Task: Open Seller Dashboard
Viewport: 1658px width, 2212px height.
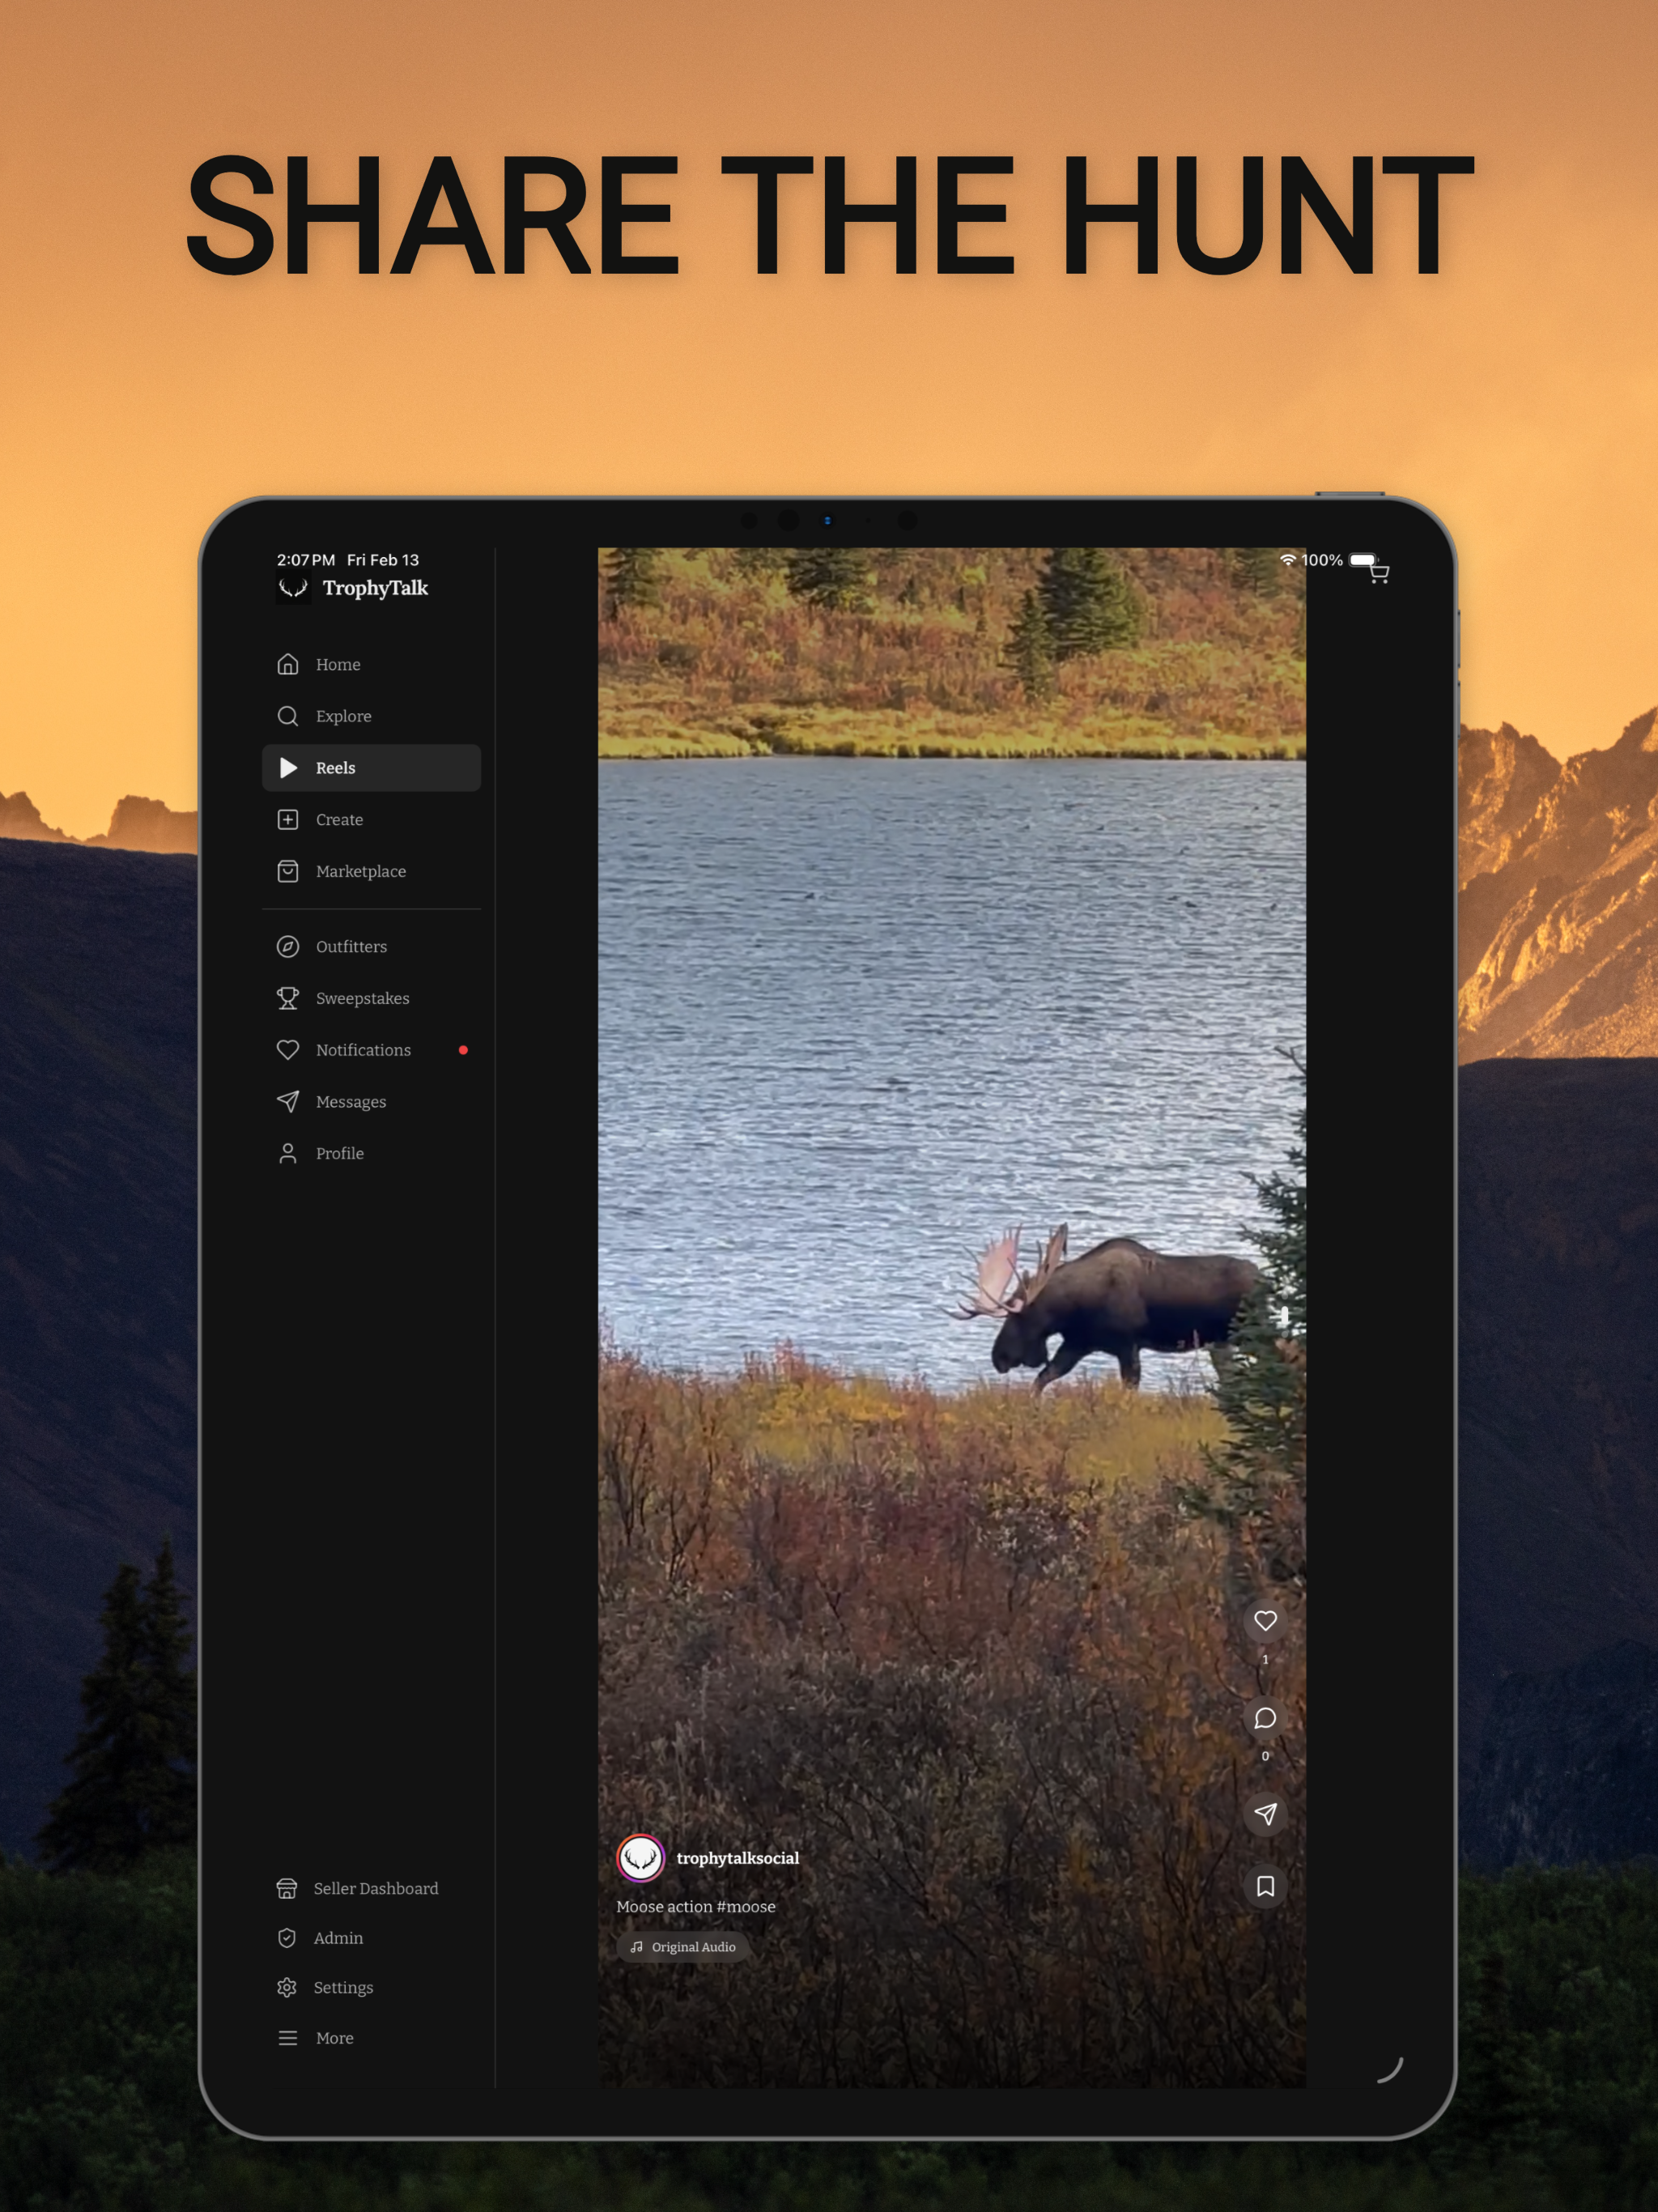Action: (371, 1888)
